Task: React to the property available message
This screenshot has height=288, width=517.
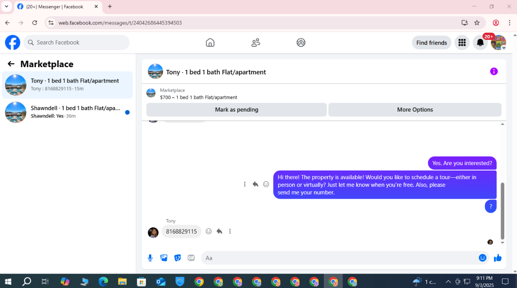Action: (266, 184)
